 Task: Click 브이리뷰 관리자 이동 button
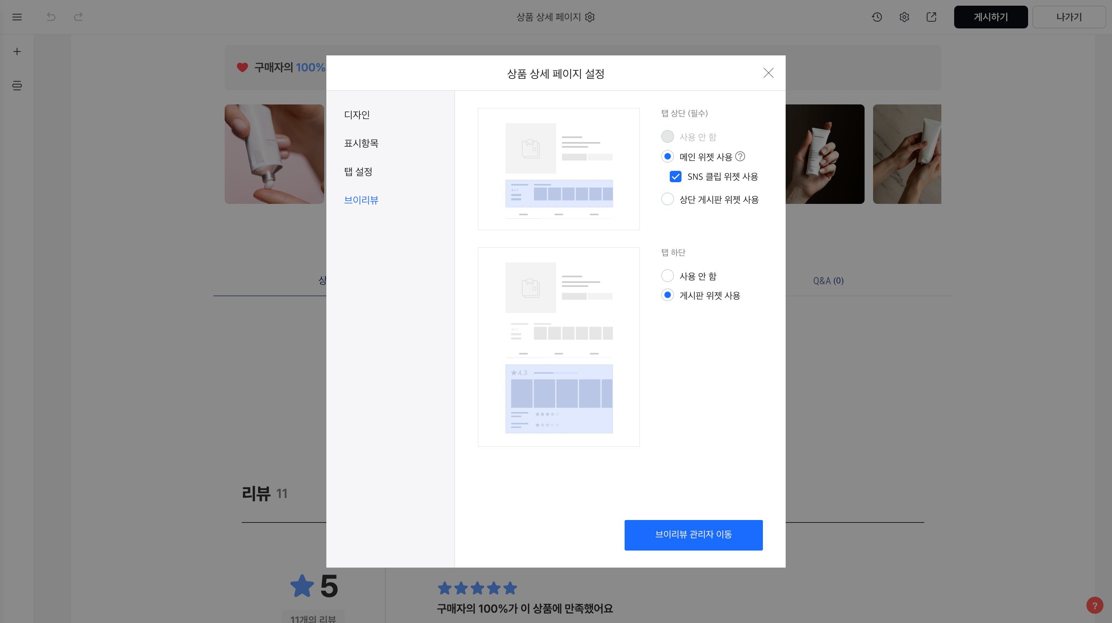point(693,535)
